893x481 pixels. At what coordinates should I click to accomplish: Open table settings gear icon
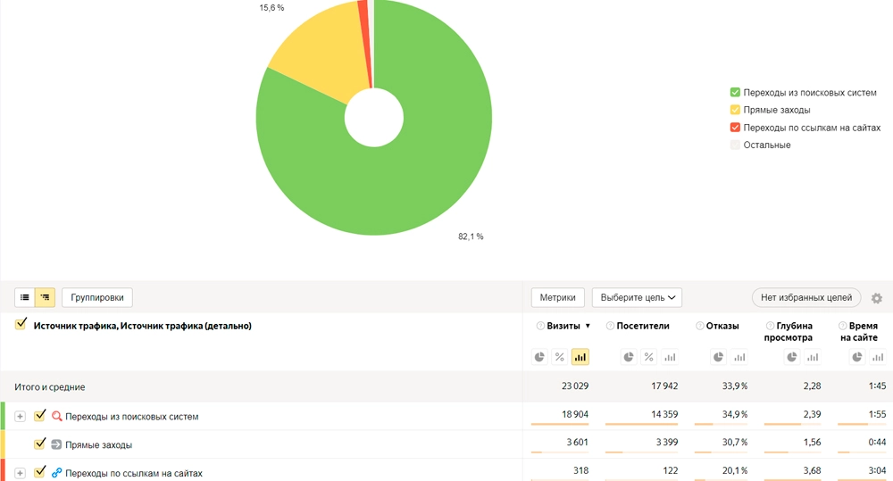coord(877,298)
